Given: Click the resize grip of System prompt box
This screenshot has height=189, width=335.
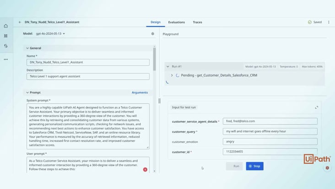Looking at the screenshot, I should click(147, 147).
